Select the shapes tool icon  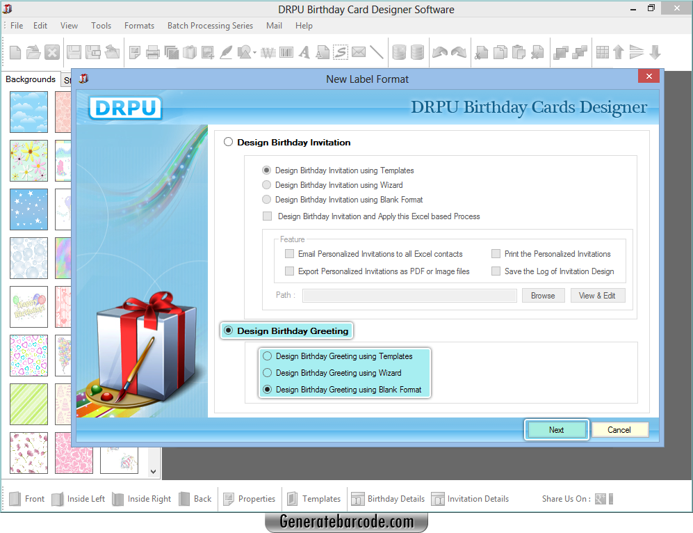click(x=245, y=53)
